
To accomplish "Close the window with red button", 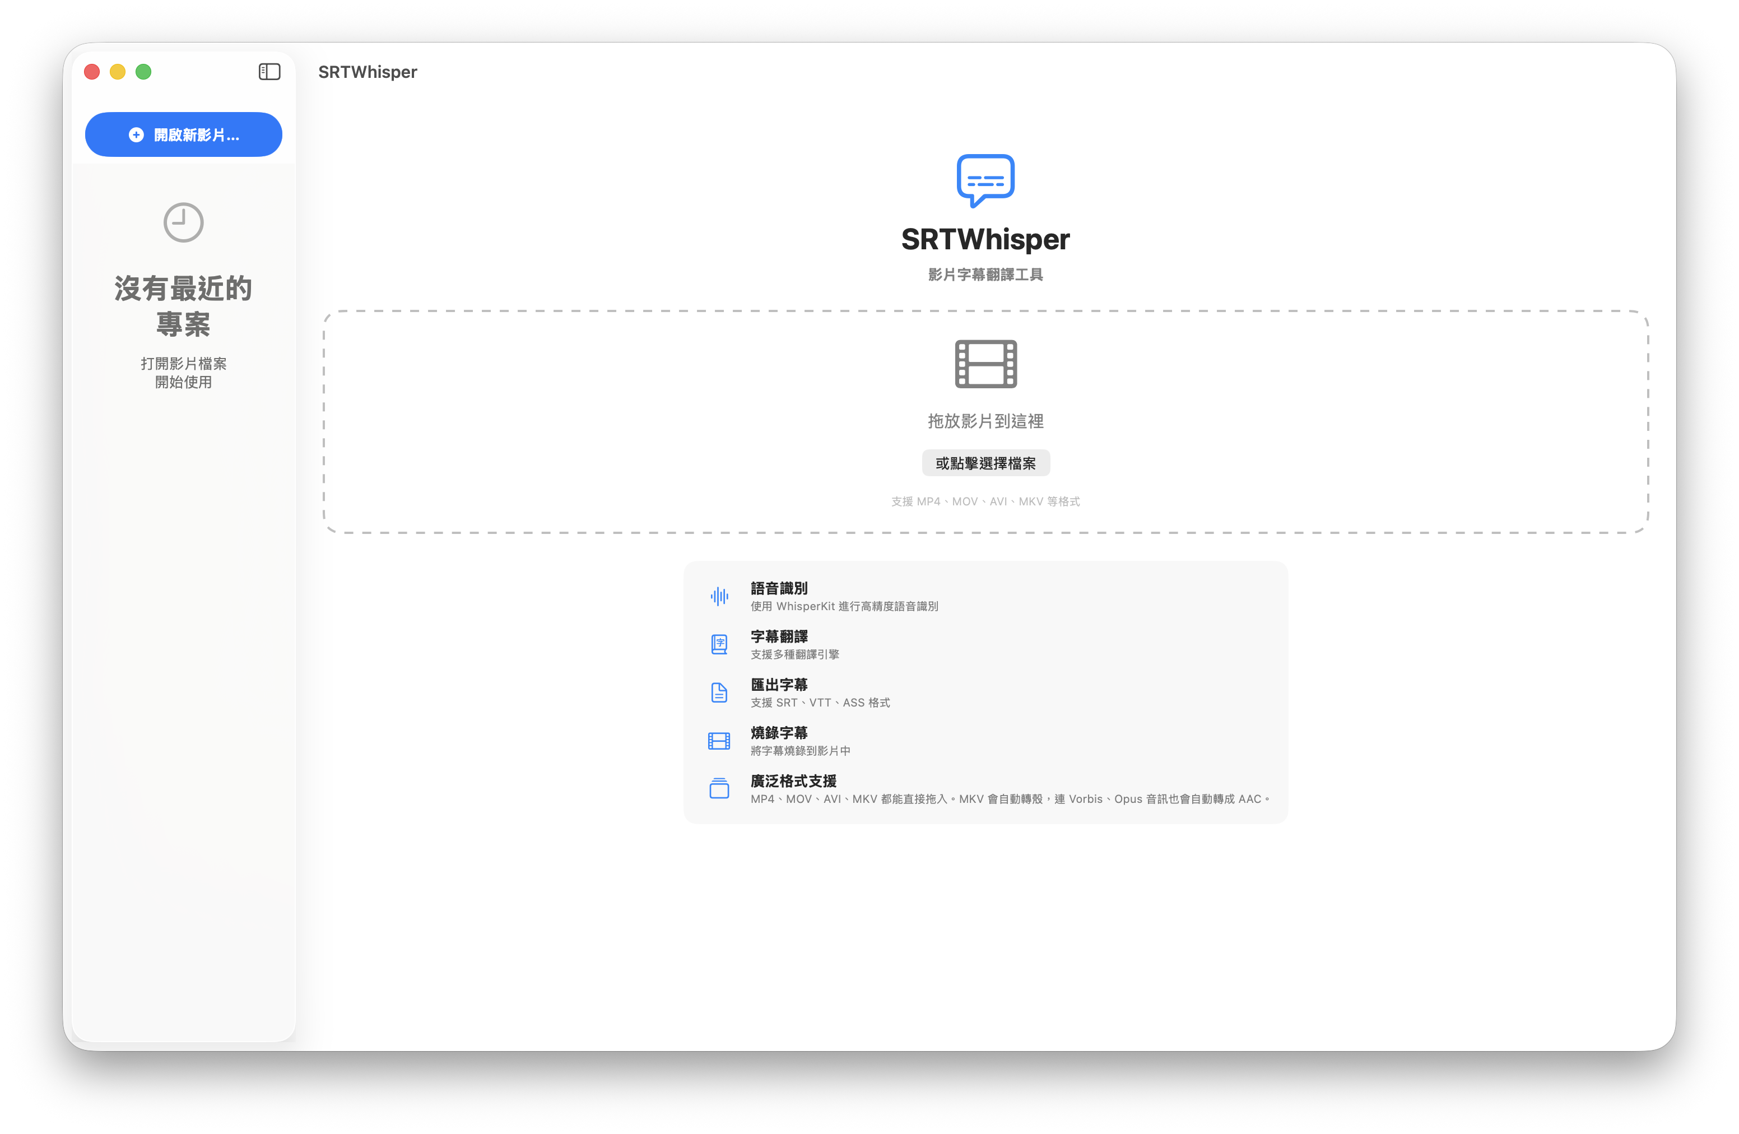I will [92, 72].
